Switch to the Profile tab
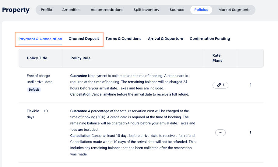This screenshot has height=167, width=278. (46, 10)
